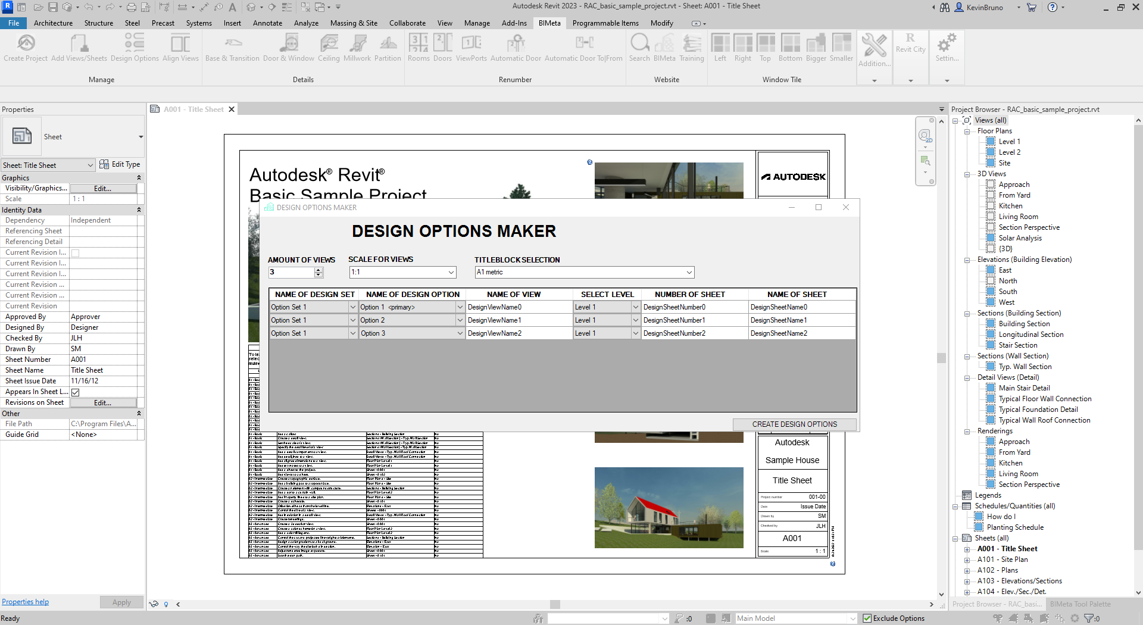
Task: Run the Doors renumber tool
Action: pos(442,48)
